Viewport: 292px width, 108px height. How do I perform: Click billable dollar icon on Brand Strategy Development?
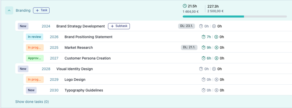point(214,26)
